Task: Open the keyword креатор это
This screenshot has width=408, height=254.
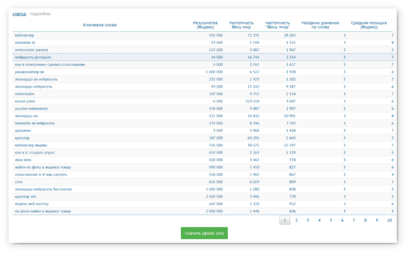Action: tap(26, 196)
